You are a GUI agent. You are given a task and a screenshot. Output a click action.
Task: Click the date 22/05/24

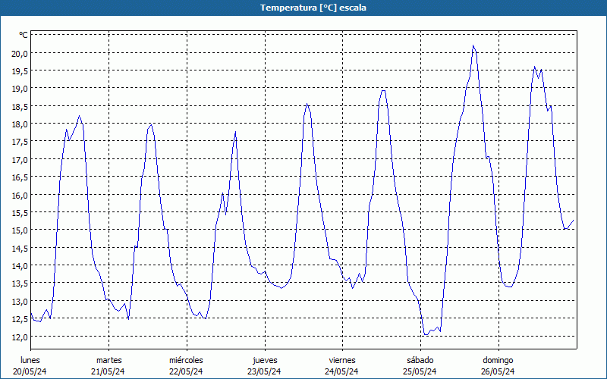tap(186, 372)
